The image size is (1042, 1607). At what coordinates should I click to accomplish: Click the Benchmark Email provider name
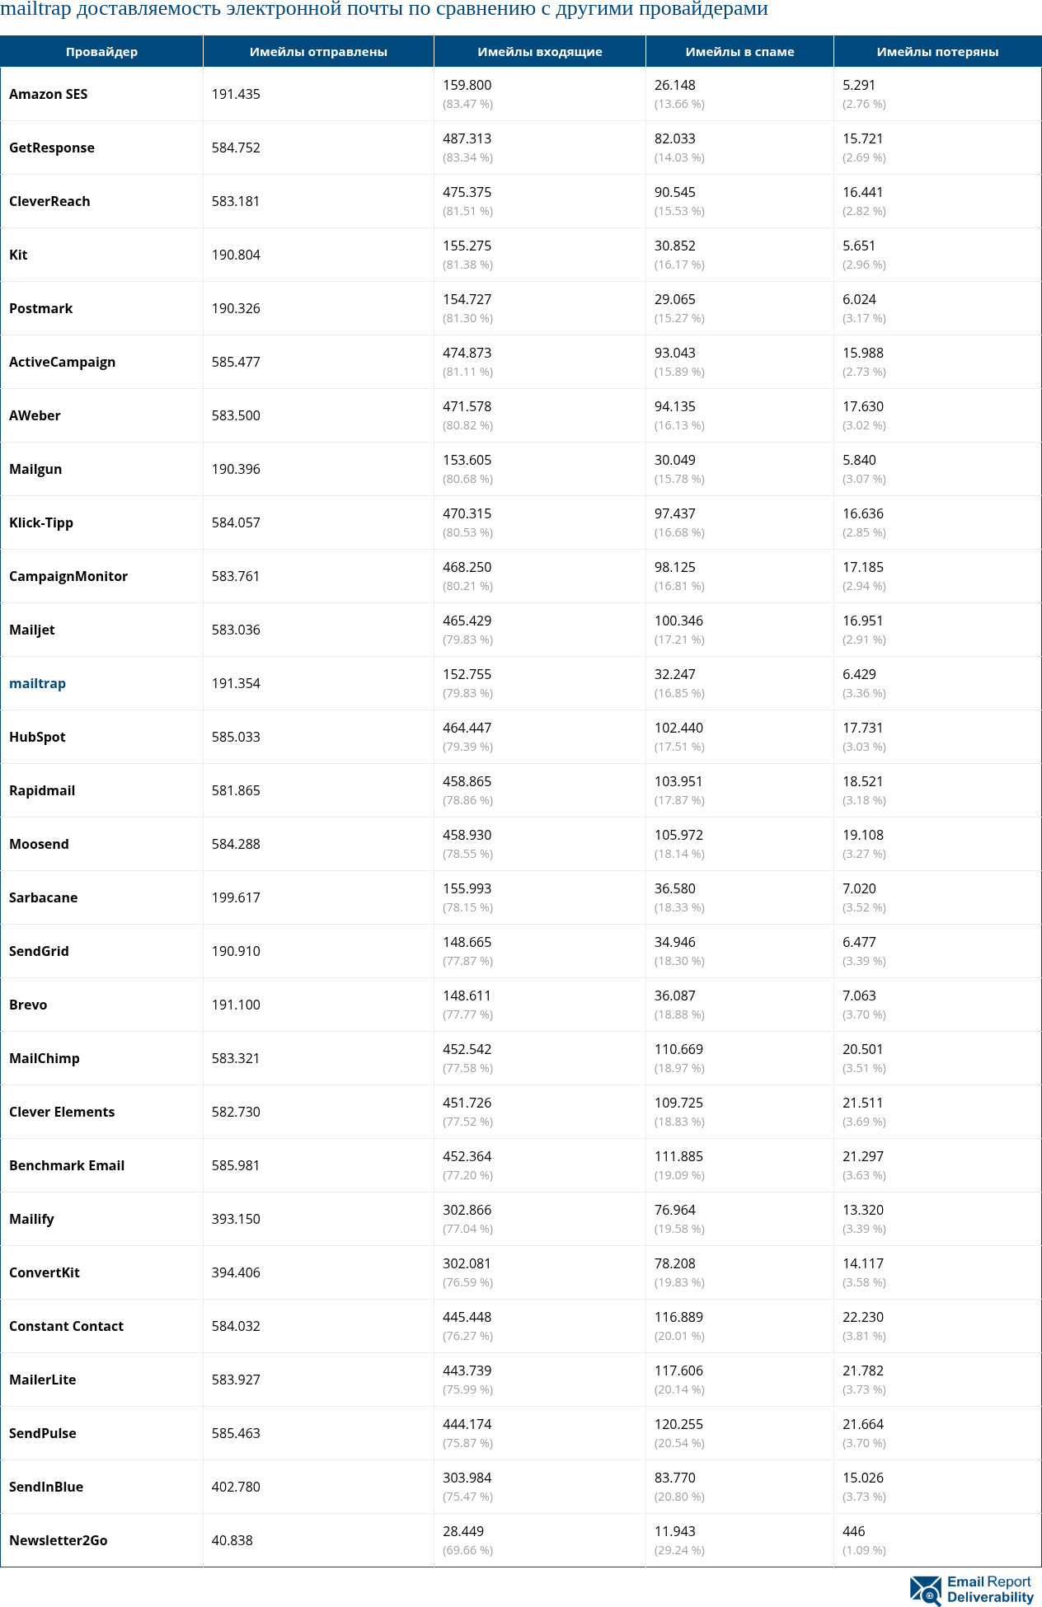(67, 1165)
